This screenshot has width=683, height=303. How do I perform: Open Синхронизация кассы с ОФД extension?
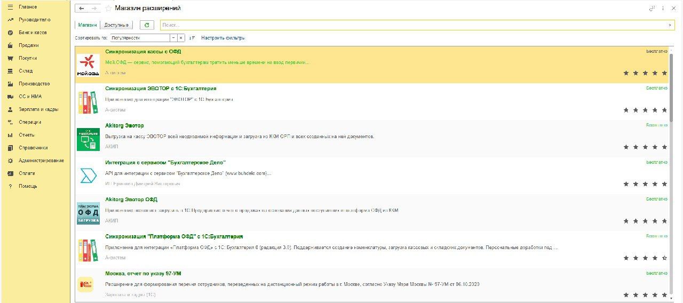[143, 52]
